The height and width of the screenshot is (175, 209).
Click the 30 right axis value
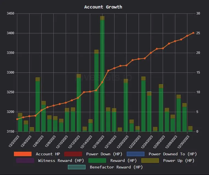[x=198, y=13]
